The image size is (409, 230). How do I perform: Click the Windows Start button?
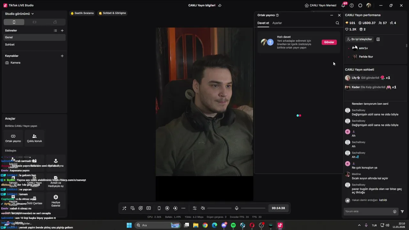tap(129, 225)
